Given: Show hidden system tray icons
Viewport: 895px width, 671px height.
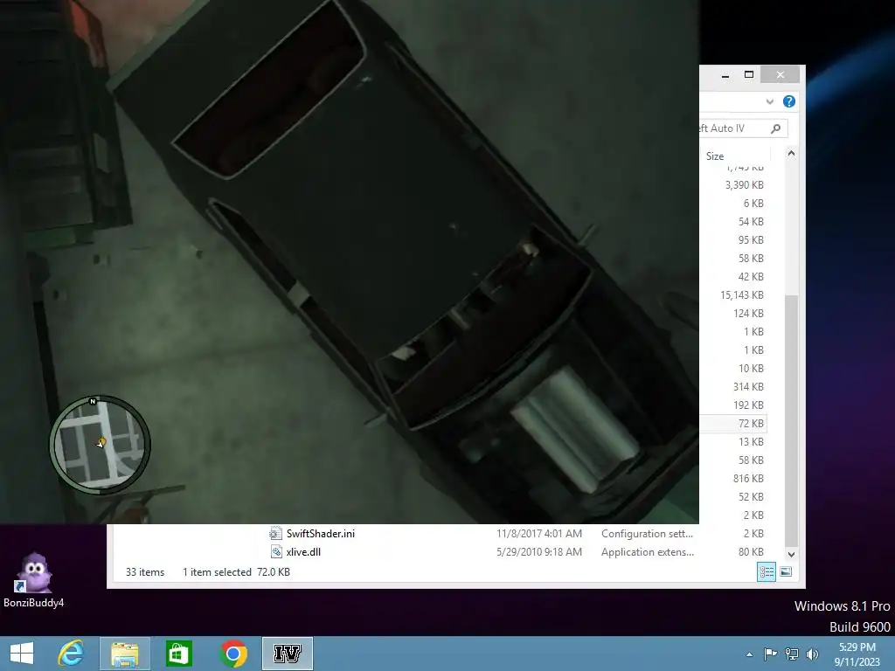Looking at the screenshot, I should tap(749, 654).
